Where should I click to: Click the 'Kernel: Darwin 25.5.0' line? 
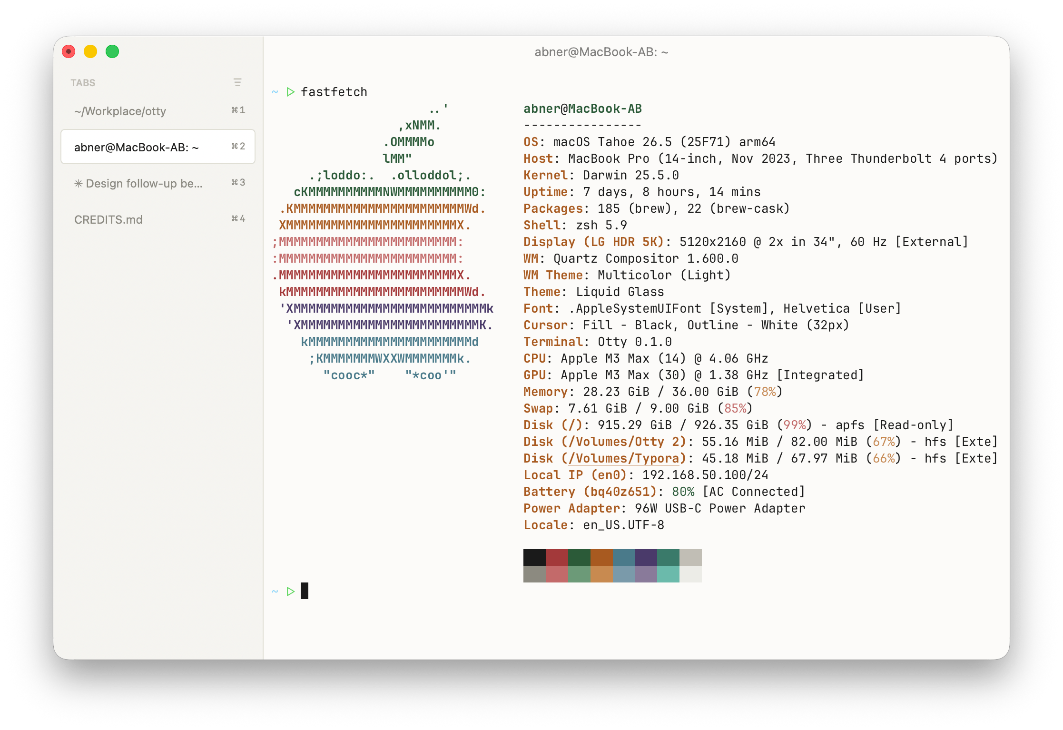coord(601,175)
